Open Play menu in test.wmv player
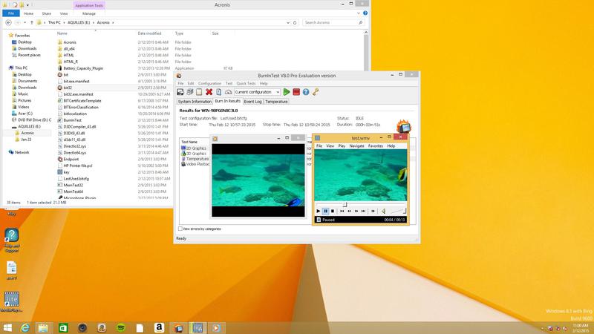594x334 pixels. click(x=342, y=145)
